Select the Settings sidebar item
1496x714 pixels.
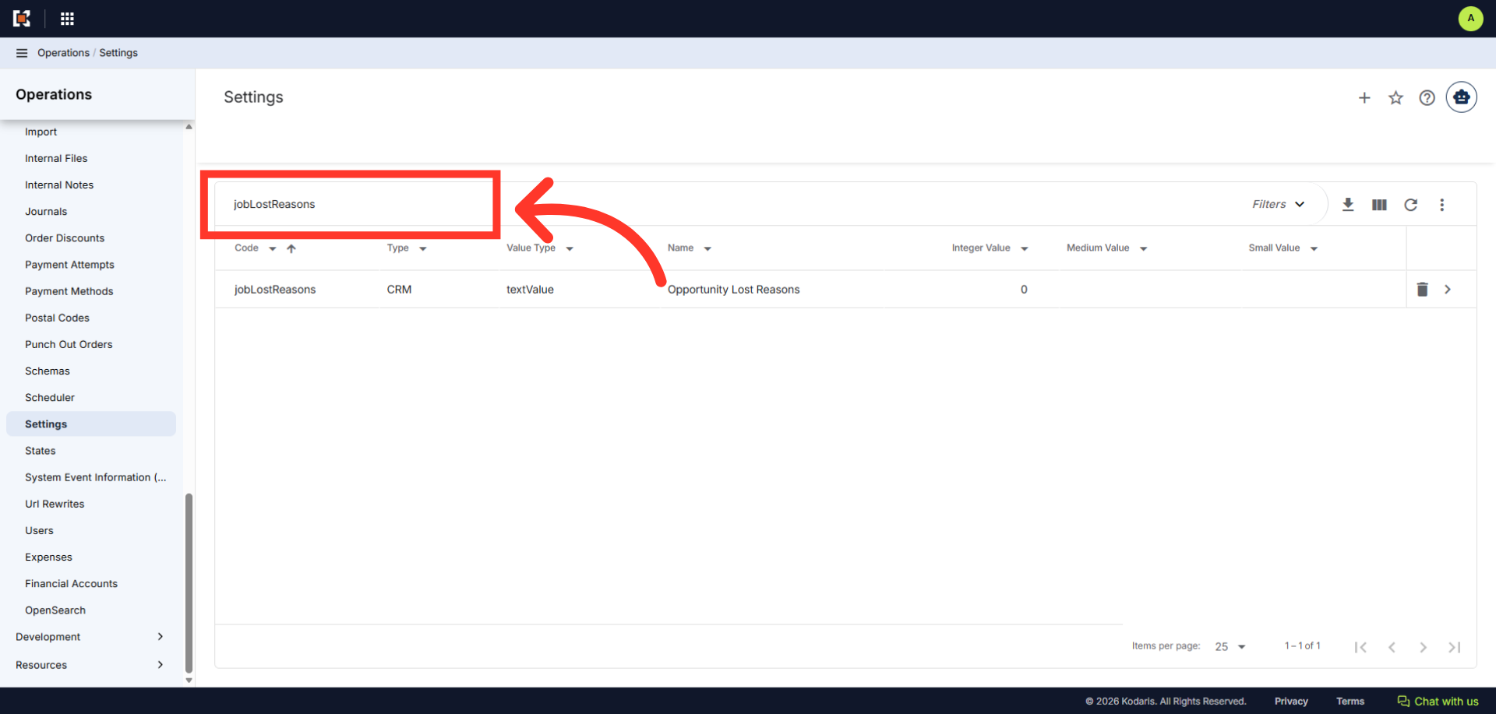click(90, 424)
